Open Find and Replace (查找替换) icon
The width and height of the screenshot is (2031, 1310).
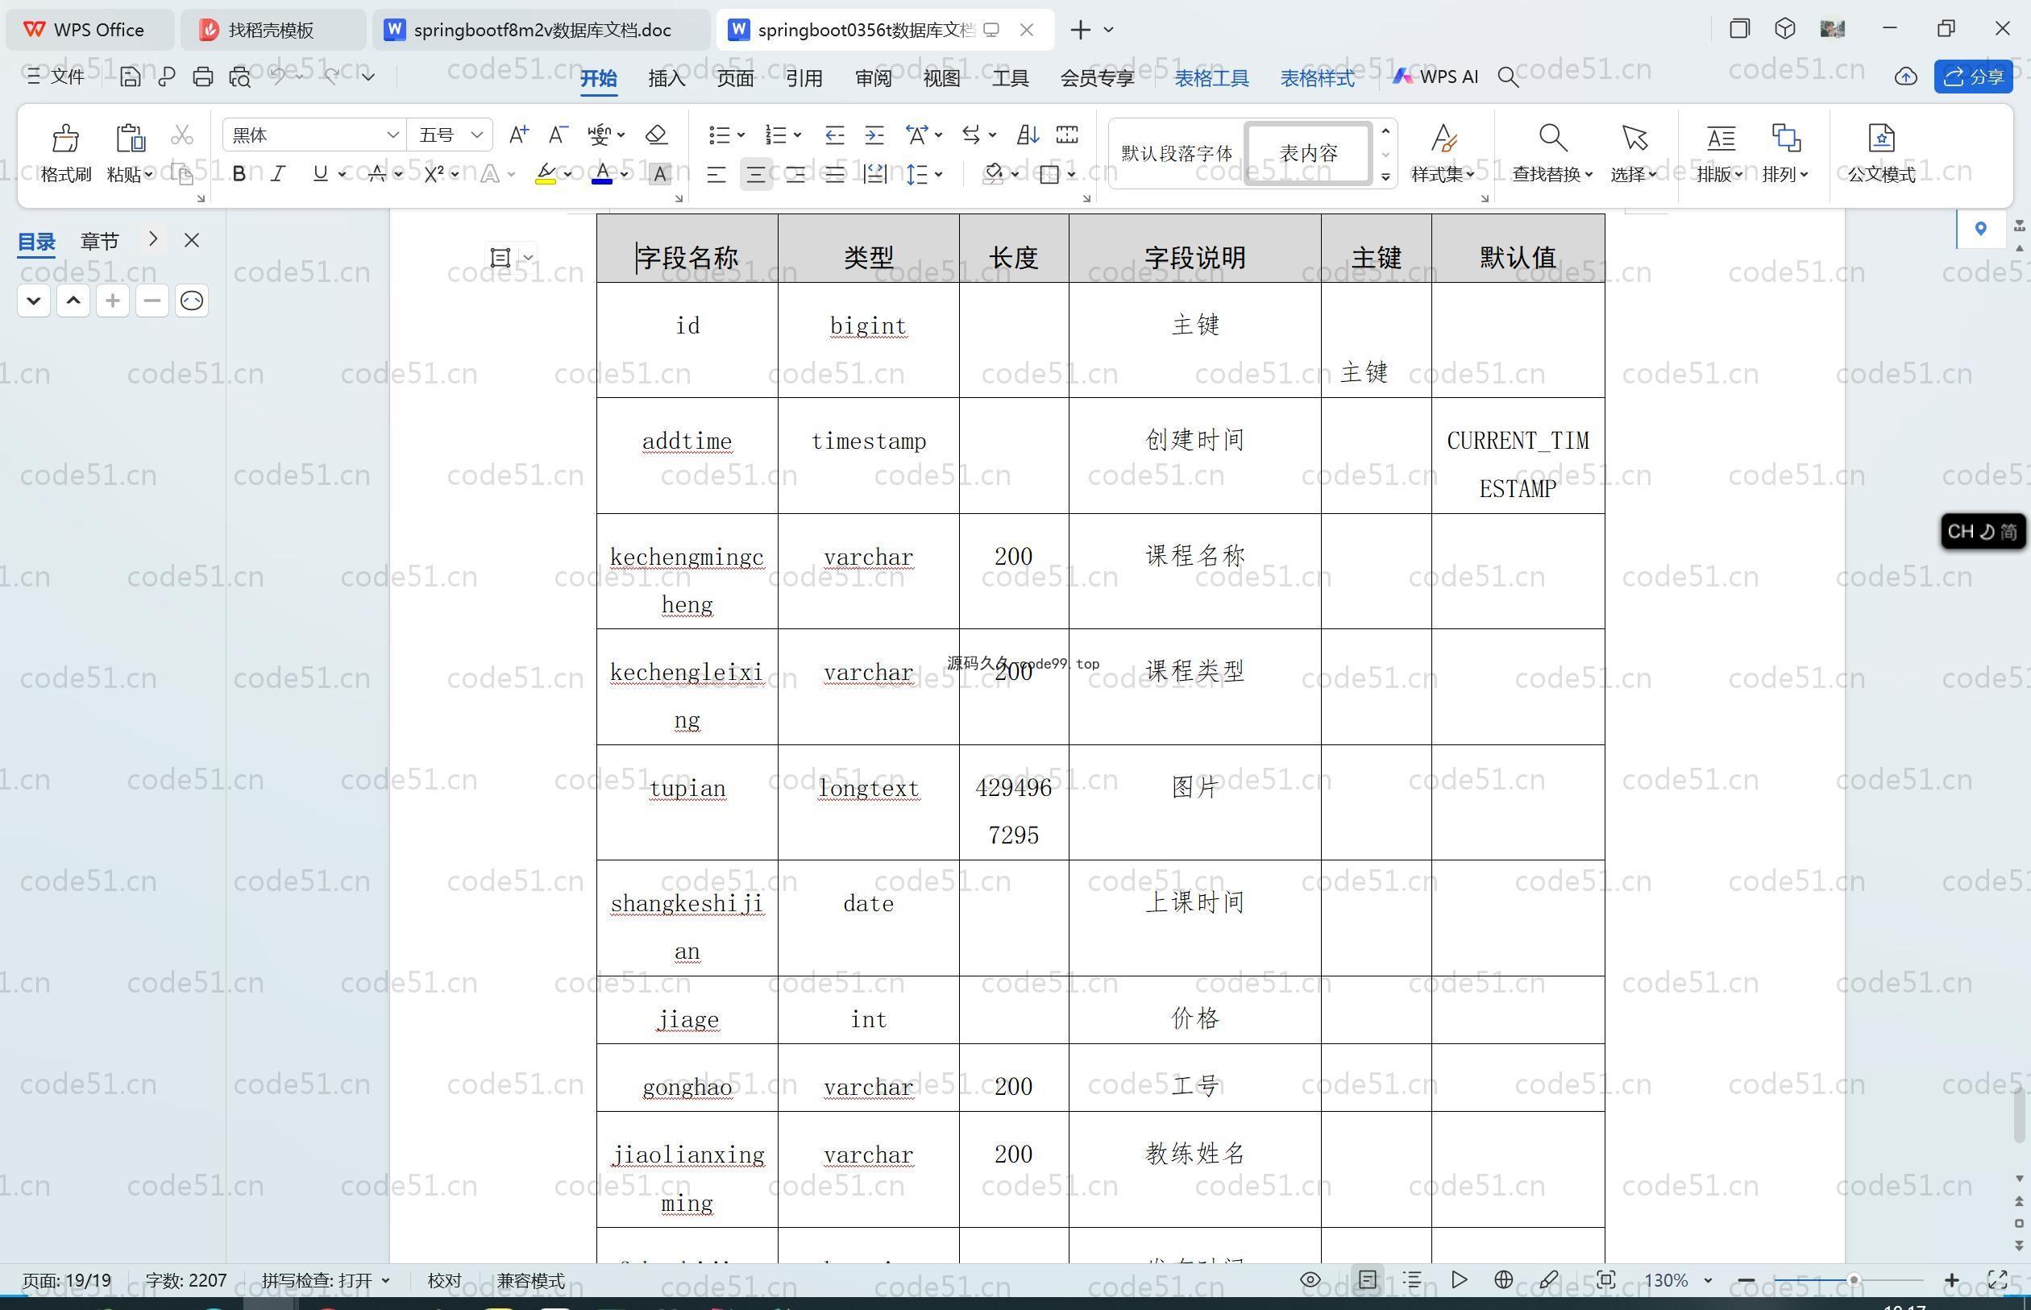pyautogui.click(x=1552, y=138)
